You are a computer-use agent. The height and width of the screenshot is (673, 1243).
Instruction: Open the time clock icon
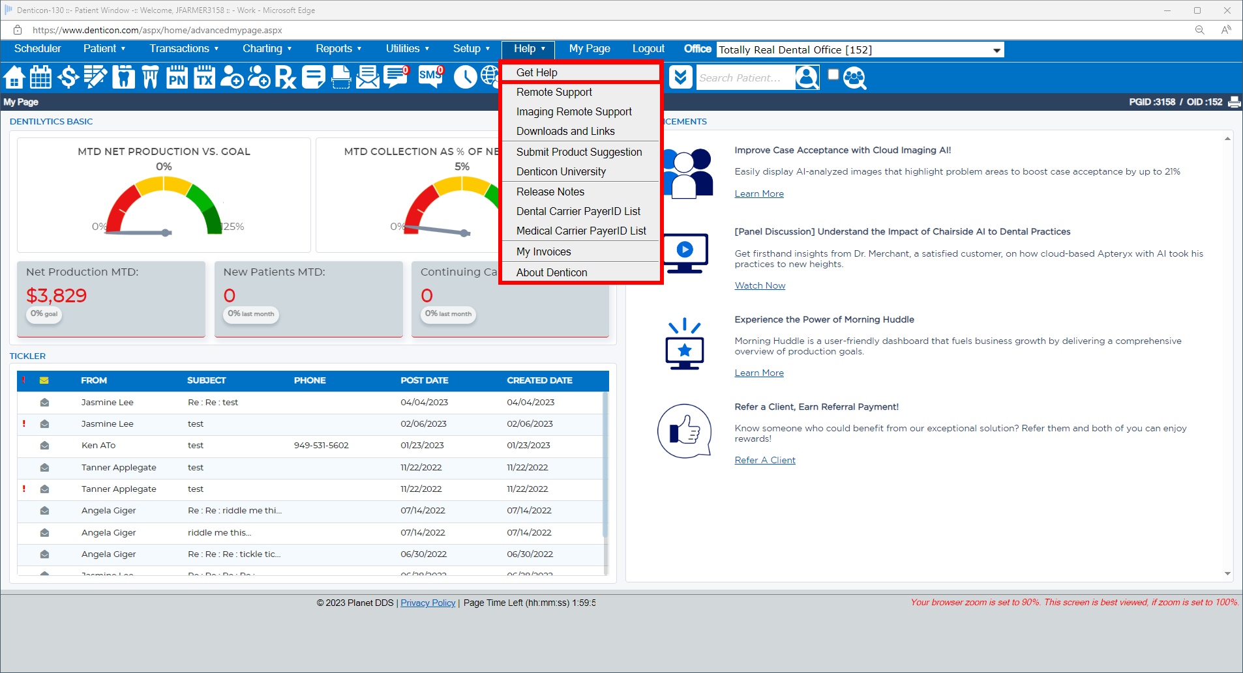click(x=465, y=77)
